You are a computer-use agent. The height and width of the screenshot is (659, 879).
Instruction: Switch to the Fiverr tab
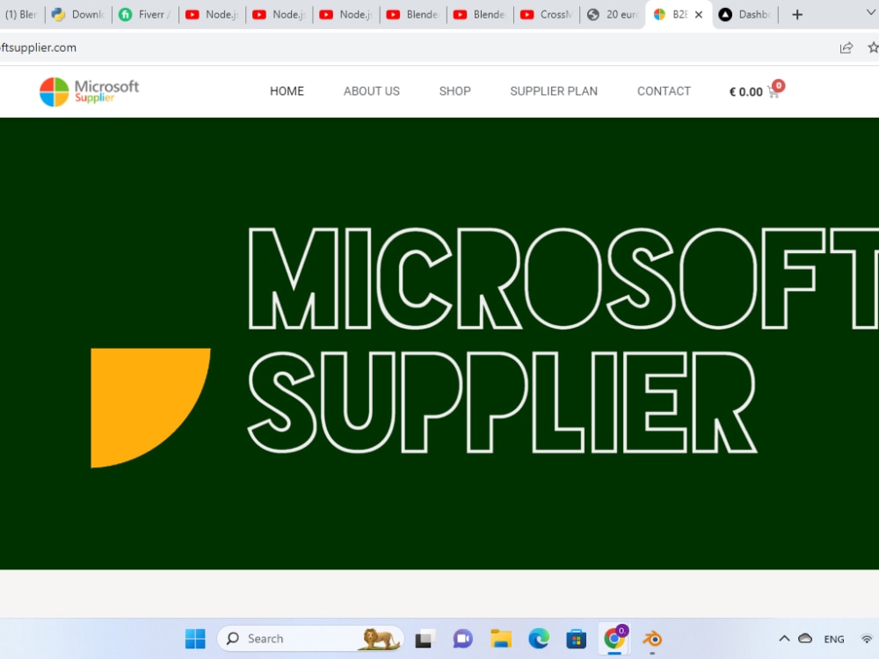(145, 15)
